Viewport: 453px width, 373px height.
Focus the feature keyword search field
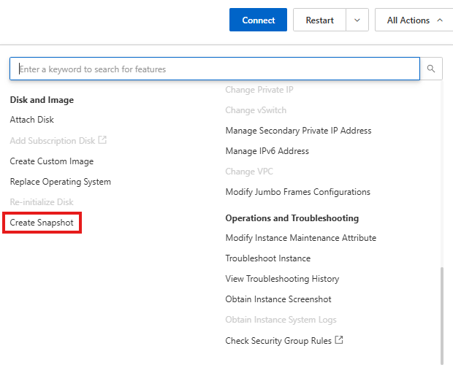tap(215, 69)
